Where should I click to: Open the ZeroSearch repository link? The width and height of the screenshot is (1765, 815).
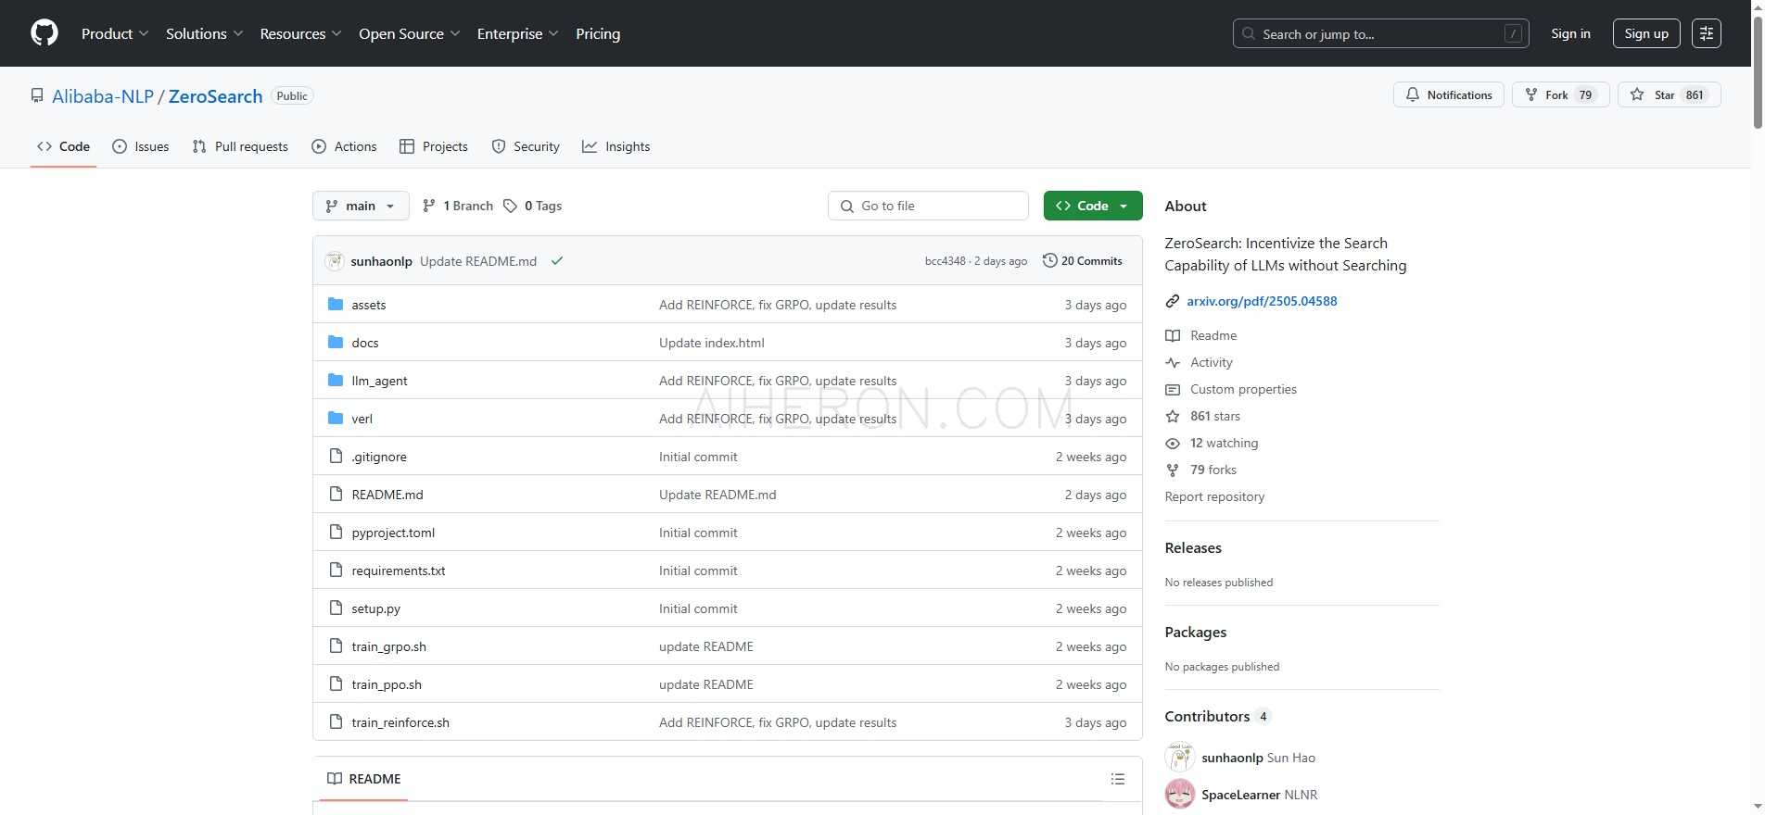click(215, 96)
